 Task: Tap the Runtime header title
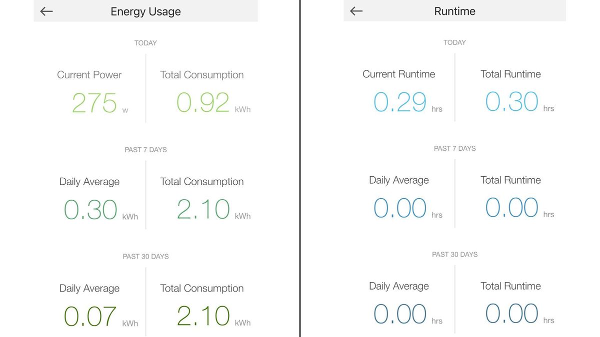[454, 11]
